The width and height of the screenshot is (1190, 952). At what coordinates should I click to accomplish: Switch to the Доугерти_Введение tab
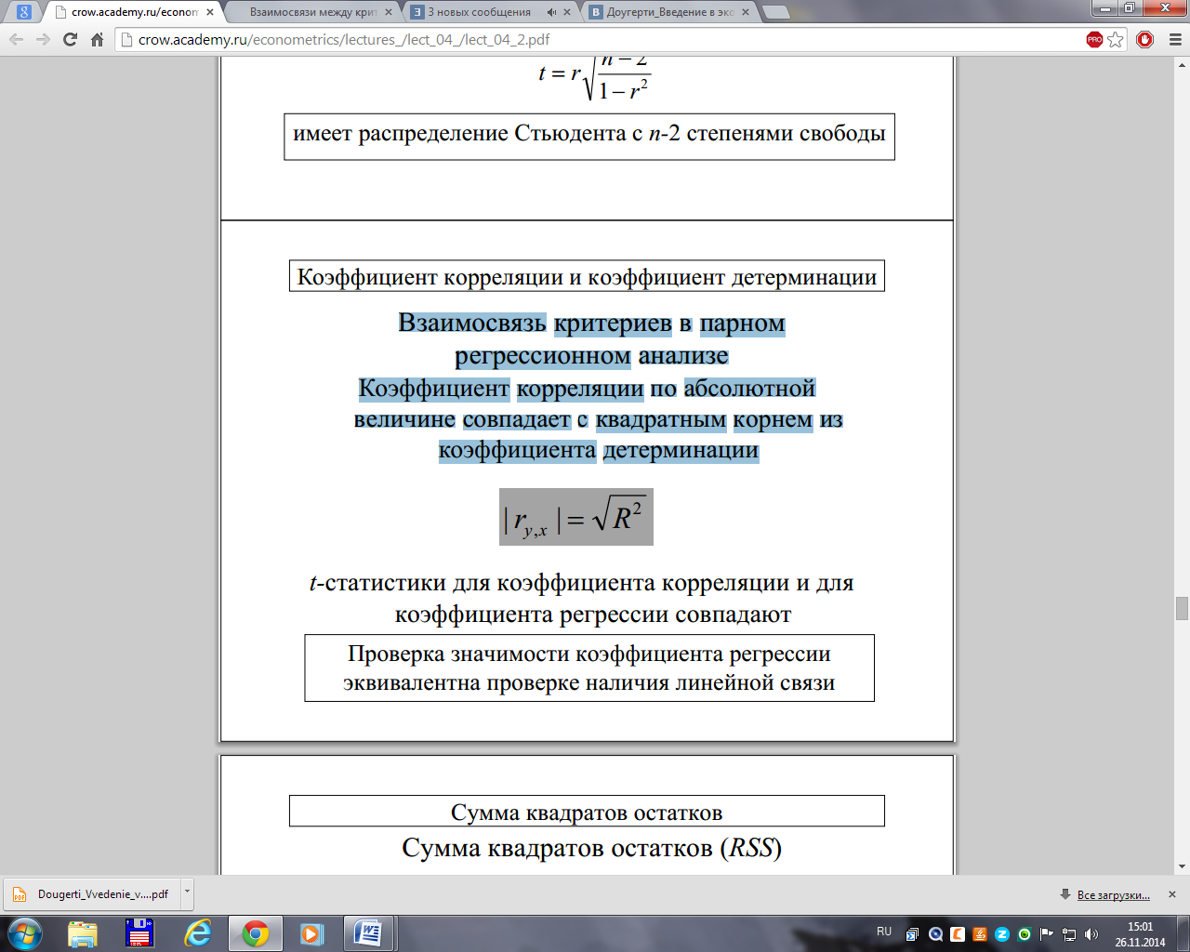pos(670,12)
